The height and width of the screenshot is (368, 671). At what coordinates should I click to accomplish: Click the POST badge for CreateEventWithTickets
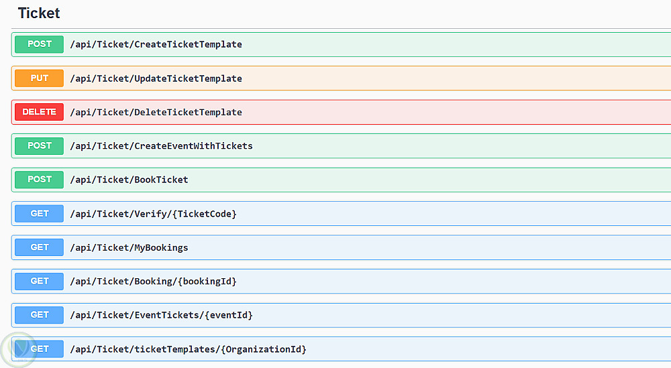point(40,145)
